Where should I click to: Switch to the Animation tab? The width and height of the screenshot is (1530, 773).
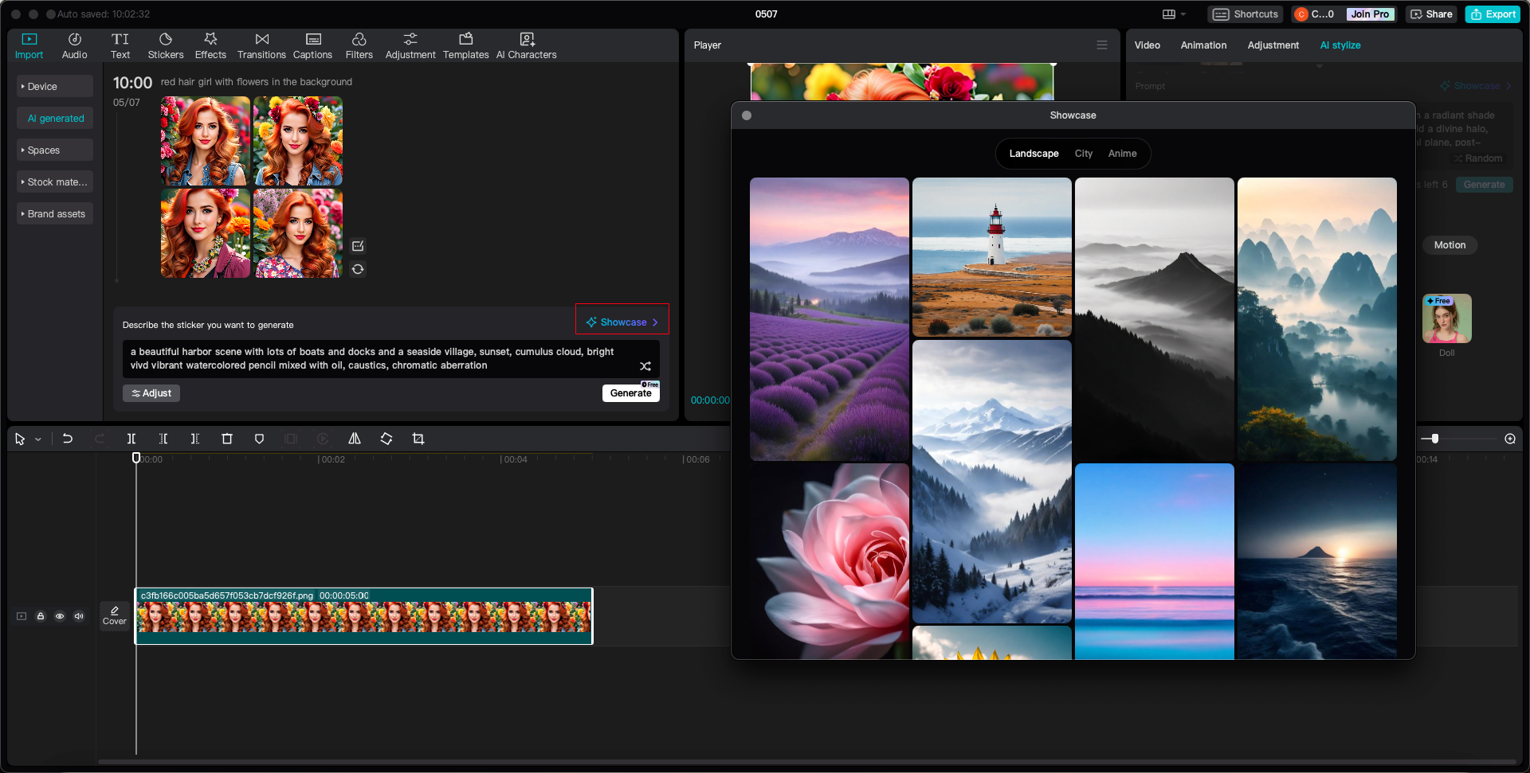(1202, 45)
